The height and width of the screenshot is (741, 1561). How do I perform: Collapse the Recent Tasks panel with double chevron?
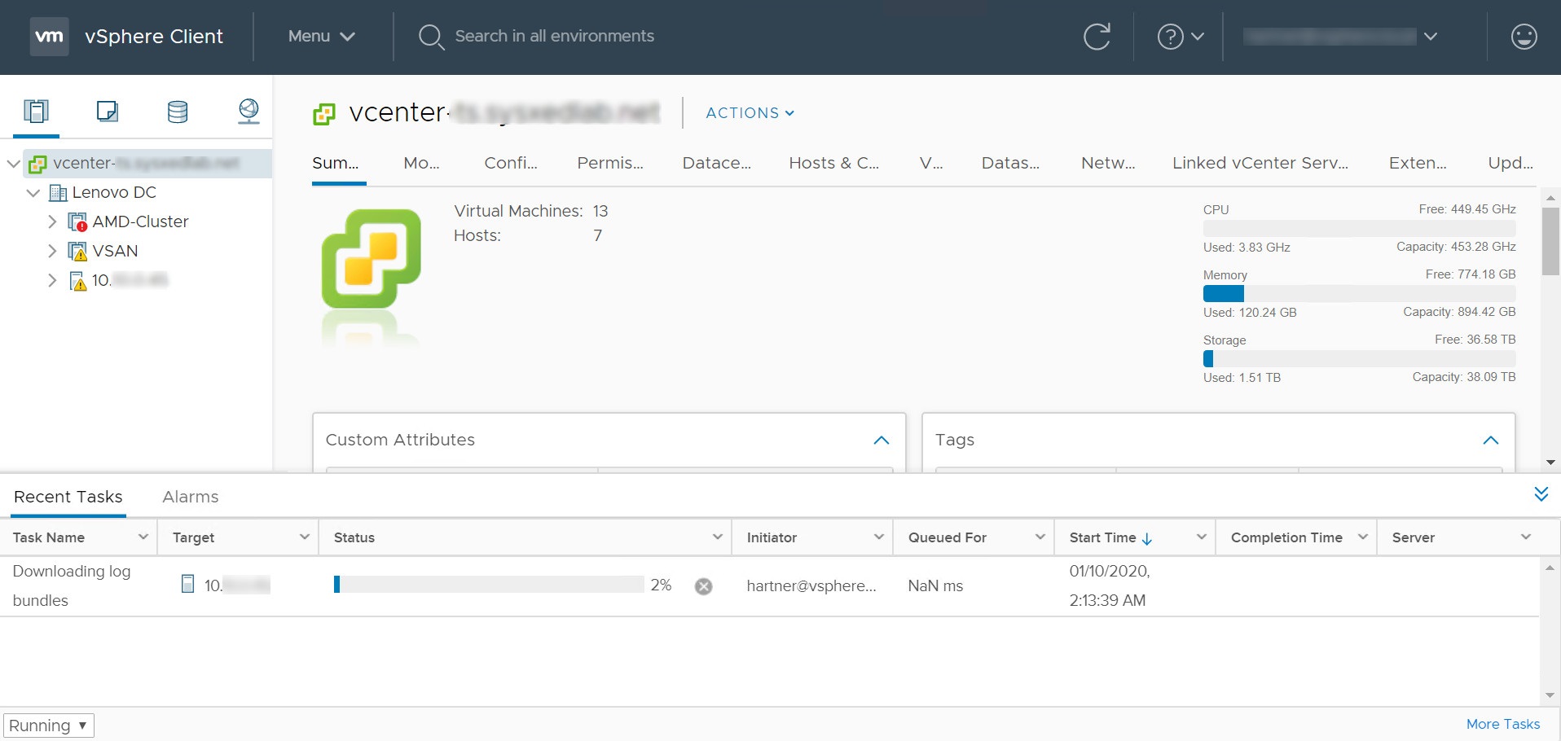(1541, 494)
